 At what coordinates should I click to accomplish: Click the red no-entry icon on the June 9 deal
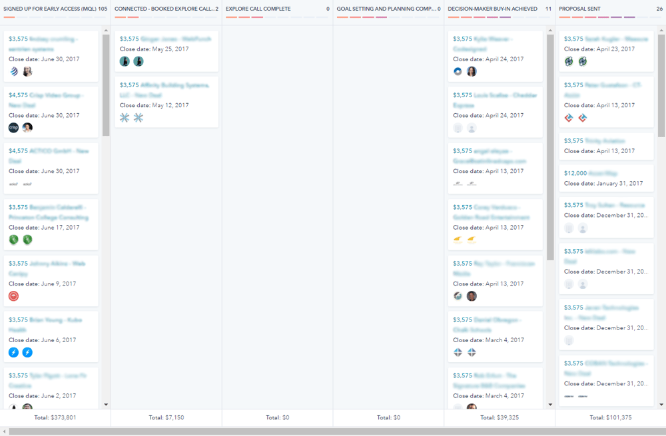coord(13,296)
